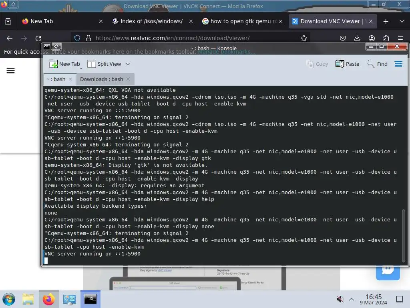410x308 pixels.
Task: Open Firefox extensions puzzle icon
Action: pos(386,38)
